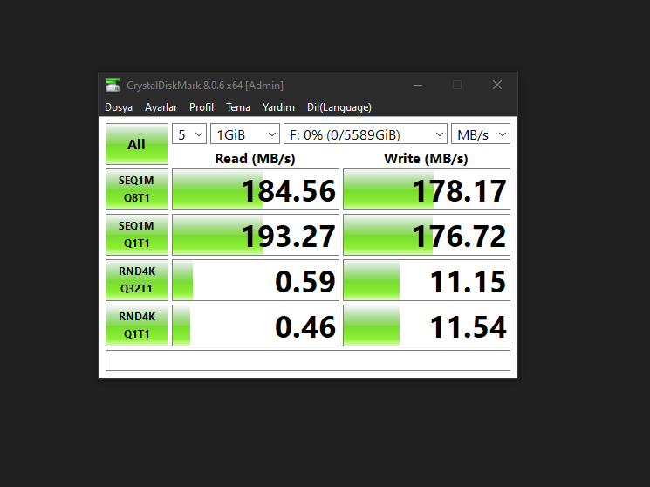The height and width of the screenshot is (487, 650).
Task: Run the SEQ1M Q1T1 test
Action: (x=137, y=235)
